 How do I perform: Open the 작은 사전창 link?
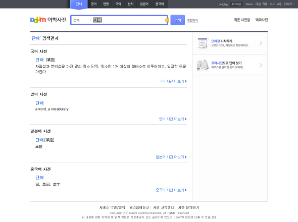click(x=242, y=20)
